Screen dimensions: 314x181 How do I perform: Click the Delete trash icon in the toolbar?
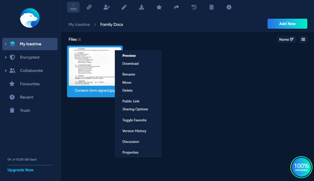coord(211,7)
